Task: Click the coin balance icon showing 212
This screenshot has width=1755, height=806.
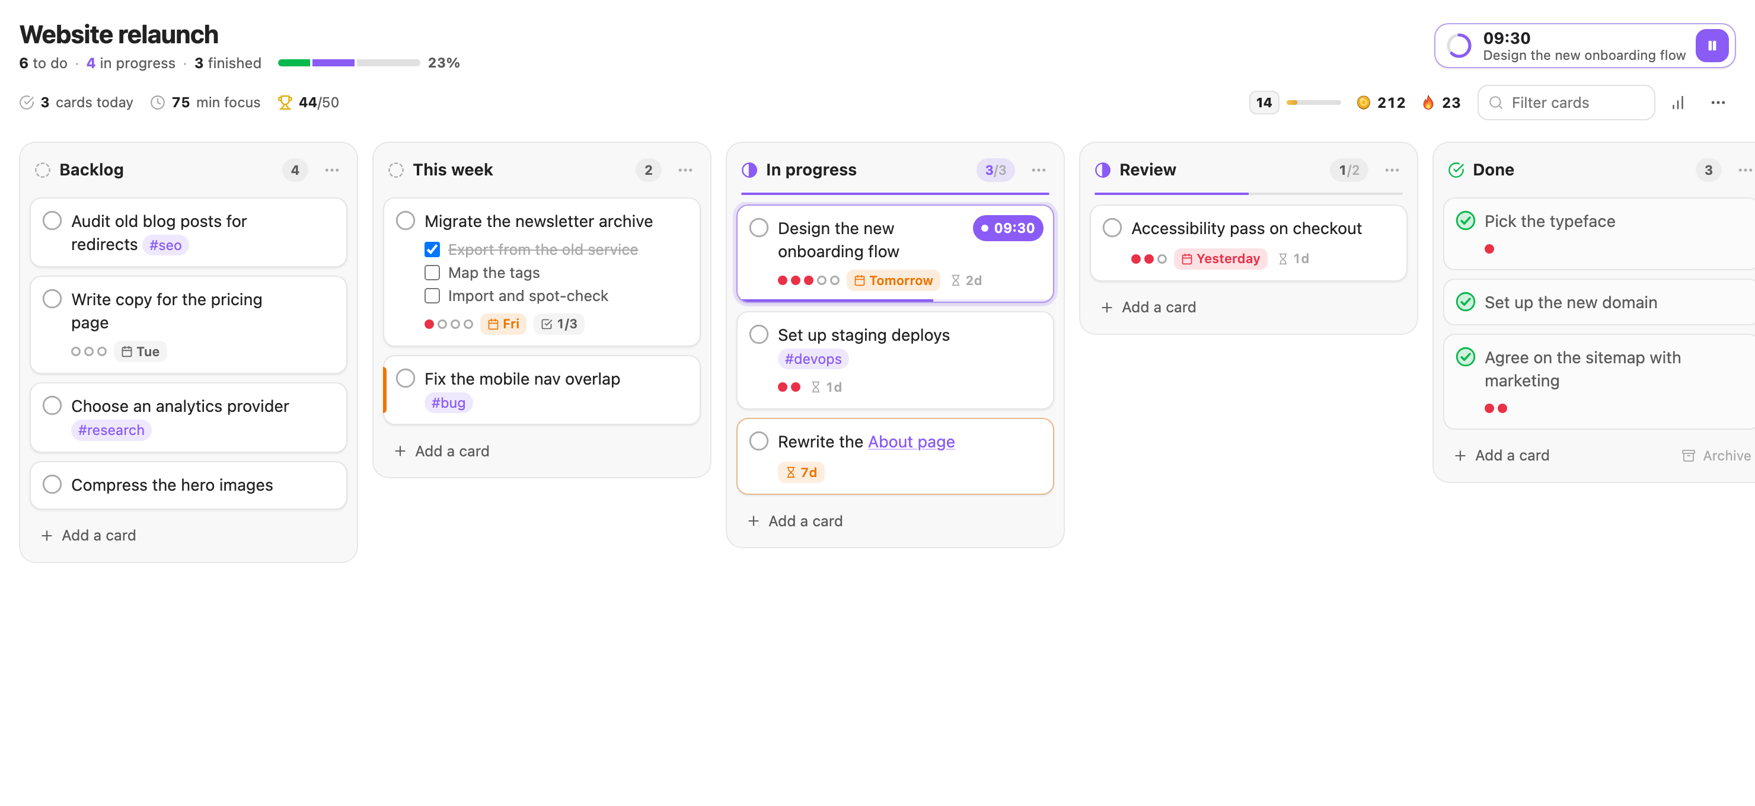Action: (x=1363, y=103)
